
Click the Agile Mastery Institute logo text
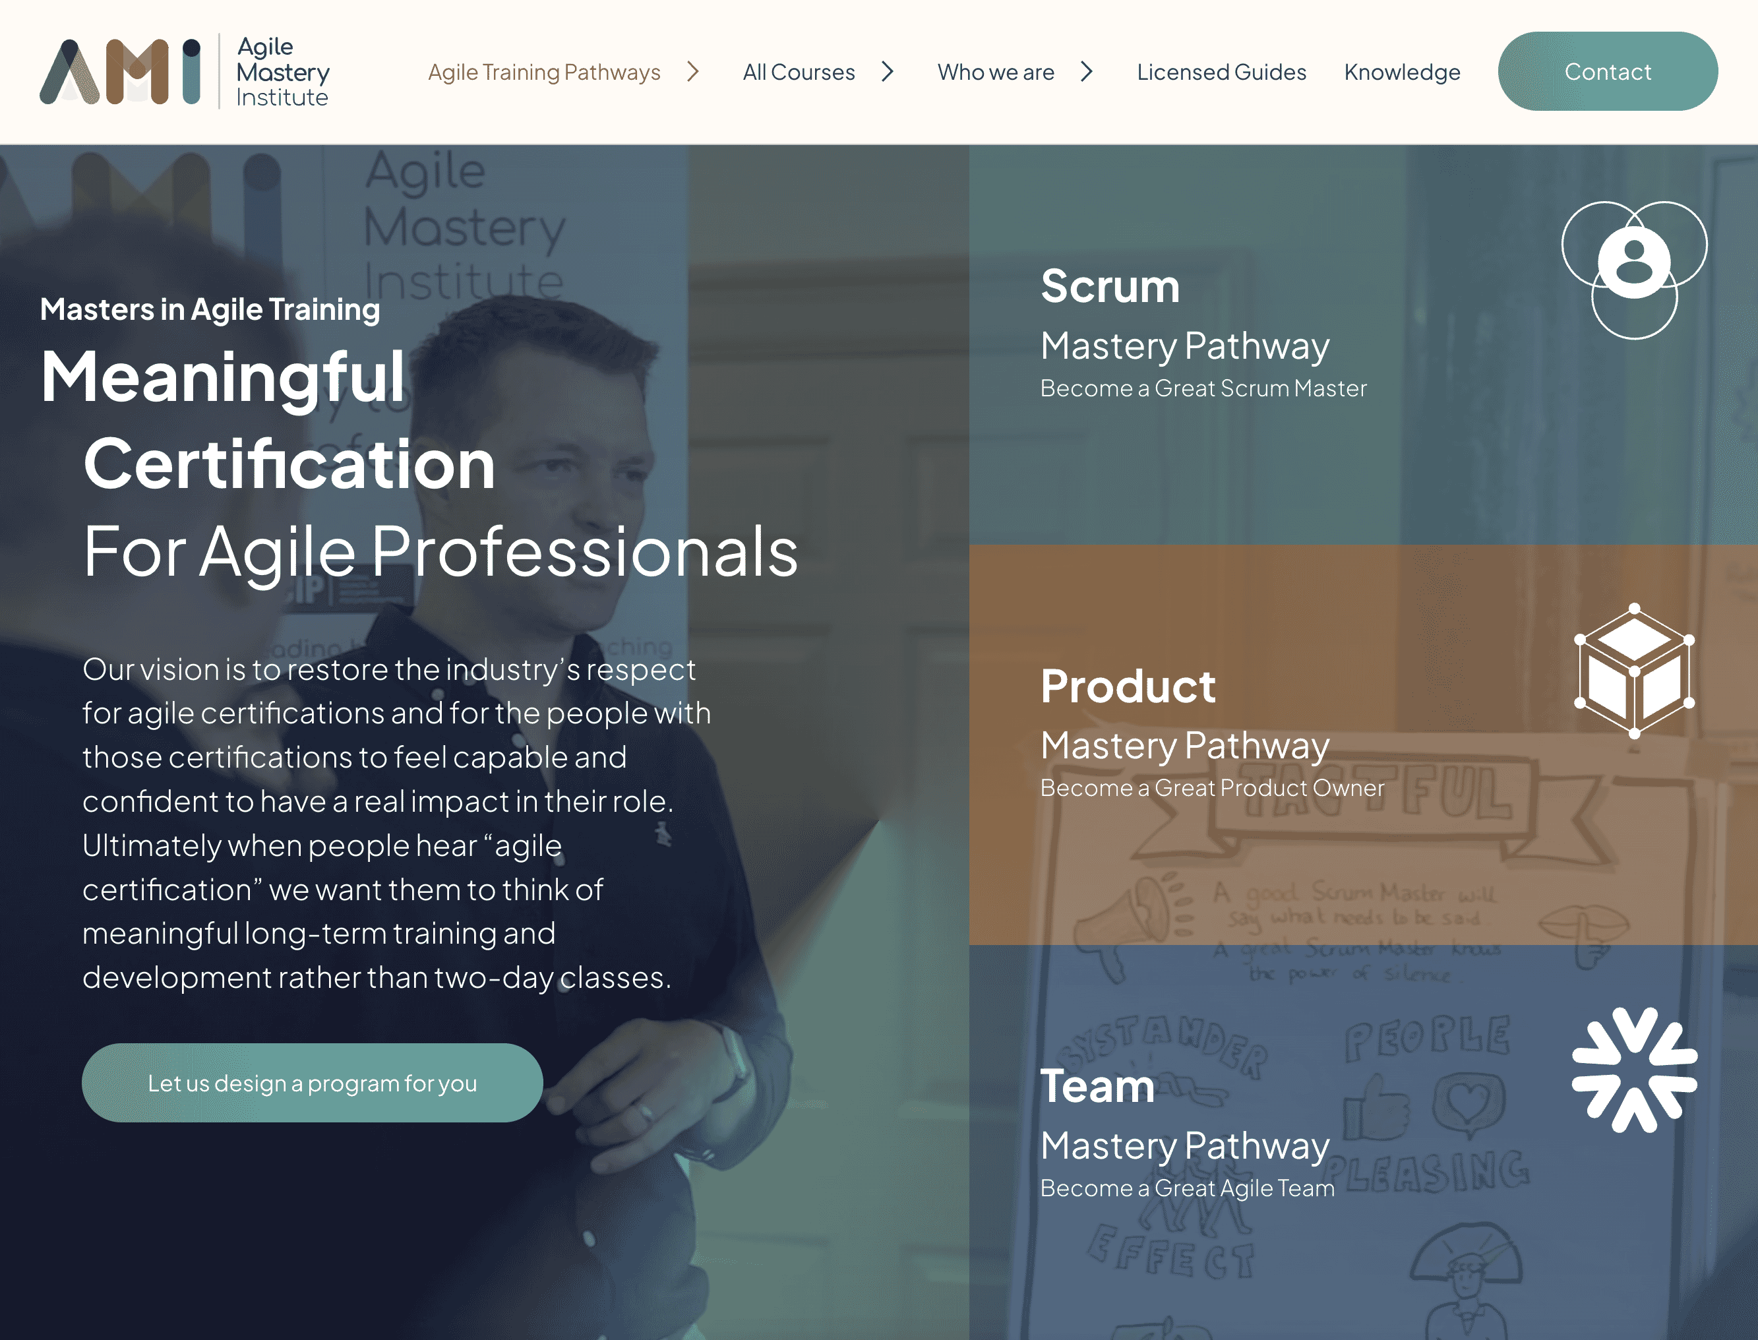(x=282, y=72)
